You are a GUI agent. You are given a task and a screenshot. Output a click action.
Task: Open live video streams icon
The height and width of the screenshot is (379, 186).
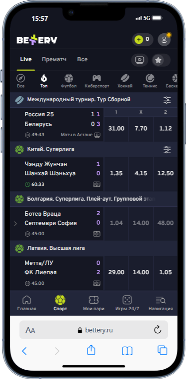(139, 60)
